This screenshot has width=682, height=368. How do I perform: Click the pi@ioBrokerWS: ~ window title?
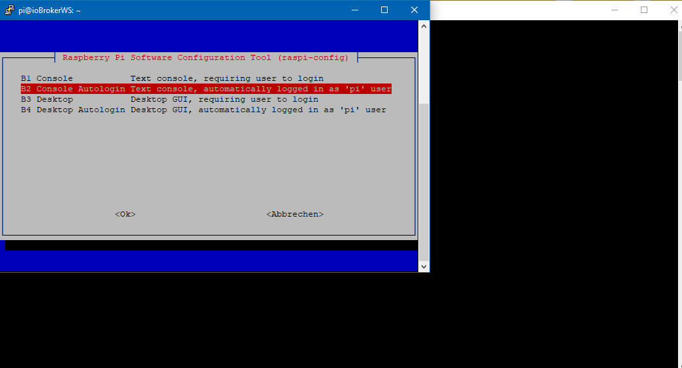(x=49, y=10)
